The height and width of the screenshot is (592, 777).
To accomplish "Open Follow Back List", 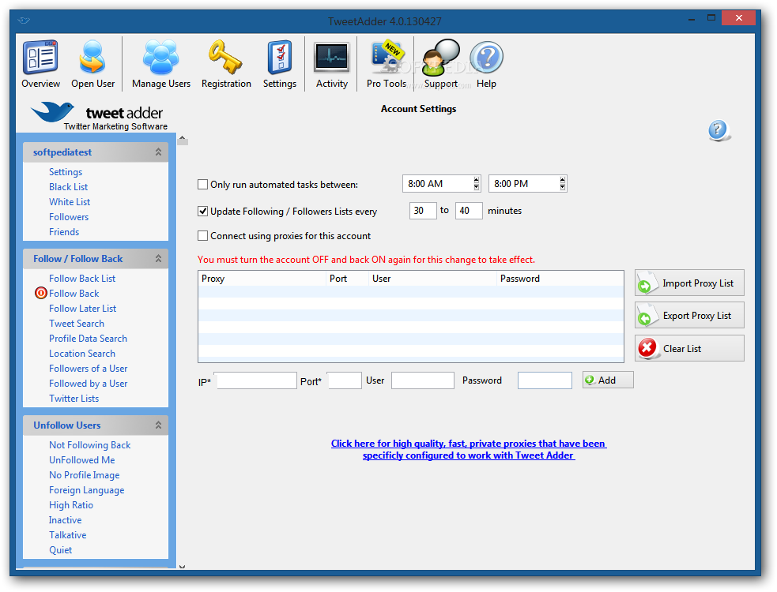I will 82,278.
